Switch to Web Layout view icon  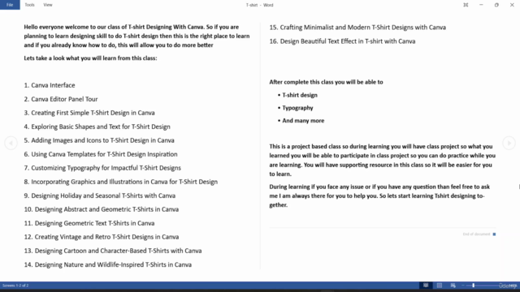[453, 286]
